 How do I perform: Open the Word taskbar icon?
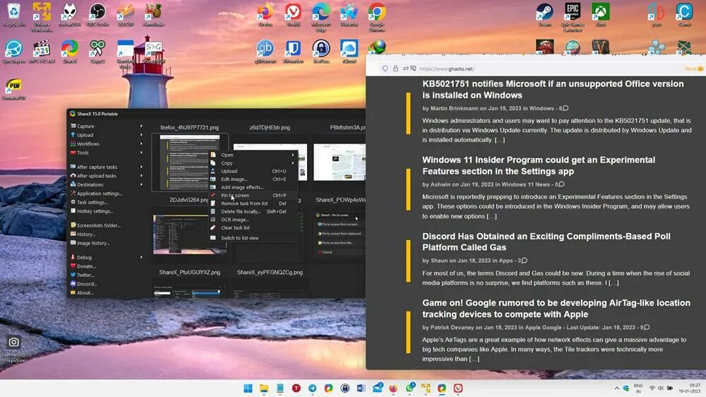tap(361, 389)
